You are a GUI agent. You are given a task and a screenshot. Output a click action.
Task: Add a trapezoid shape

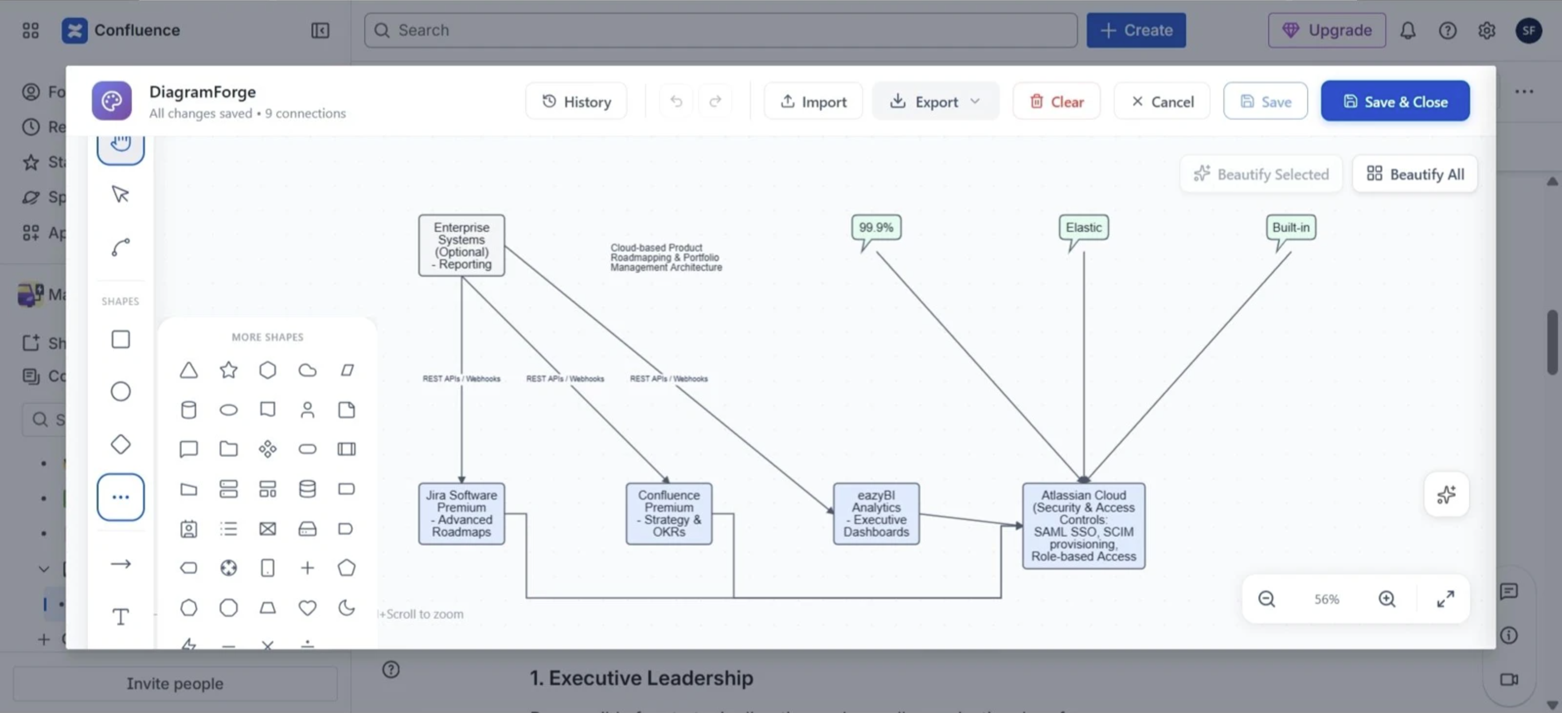[267, 608]
